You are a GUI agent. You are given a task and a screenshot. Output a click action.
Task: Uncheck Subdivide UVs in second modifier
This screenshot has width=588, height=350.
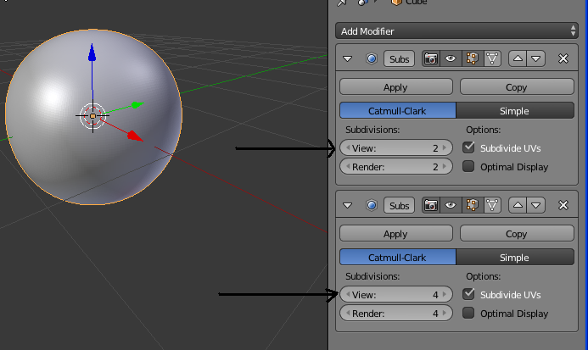pyautogui.click(x=468, y=294)
